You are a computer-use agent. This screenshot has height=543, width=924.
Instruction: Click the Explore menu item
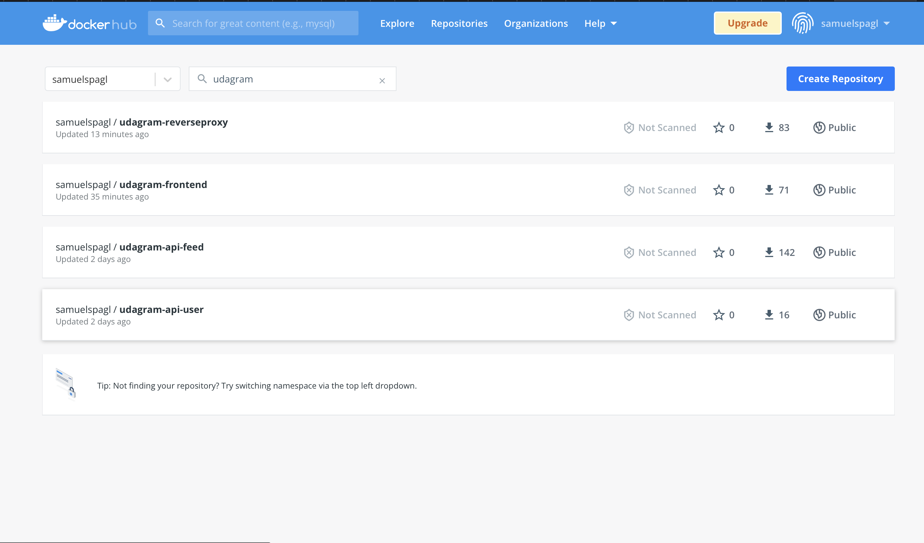click(396, 23)
